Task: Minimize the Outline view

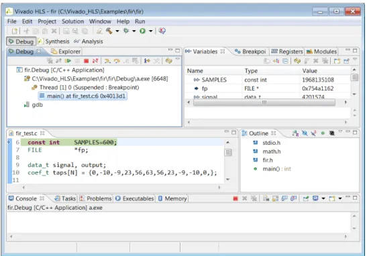Action: pyautogui.click(x=348, y=131)
